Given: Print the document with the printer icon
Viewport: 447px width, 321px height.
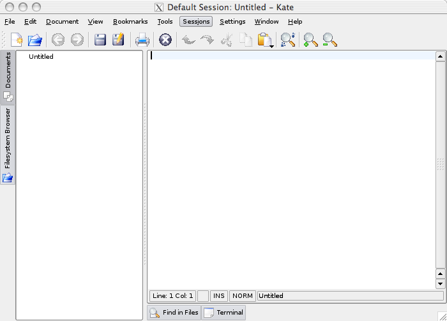Looking at the screenshot, I should pos(142,40).
